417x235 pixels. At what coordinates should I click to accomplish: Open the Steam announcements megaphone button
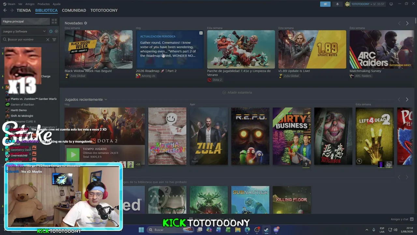coord(325,4)
